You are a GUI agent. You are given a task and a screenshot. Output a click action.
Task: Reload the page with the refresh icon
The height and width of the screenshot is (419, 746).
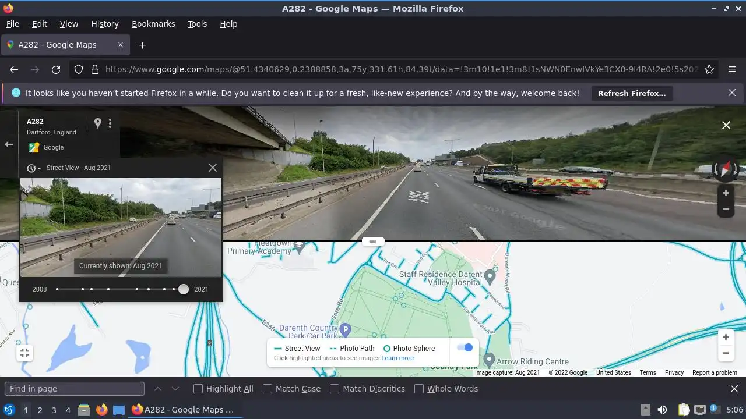pos(56,69)
